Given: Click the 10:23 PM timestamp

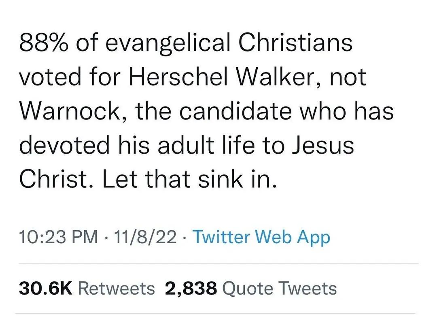Looking at the screenshot, I should point(58,237).
